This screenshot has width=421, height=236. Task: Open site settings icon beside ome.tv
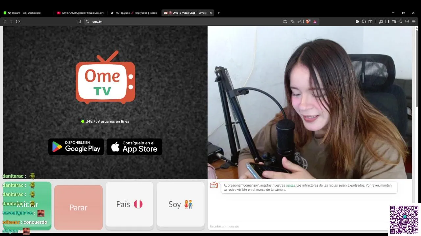pyautogui.click(x=87, y=22)
